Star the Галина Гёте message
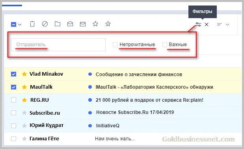This screenshot has height=149, width=244. pyautogui.click(x=24, y=138)
